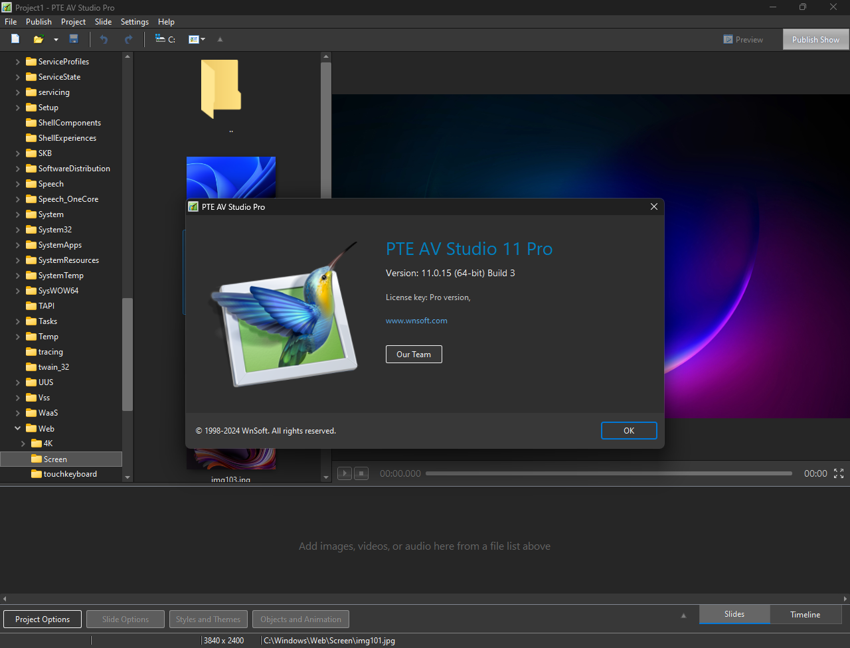Expand the Temp folder node
The width and height of the screenshot is (850, 648).
pos(18,337)
